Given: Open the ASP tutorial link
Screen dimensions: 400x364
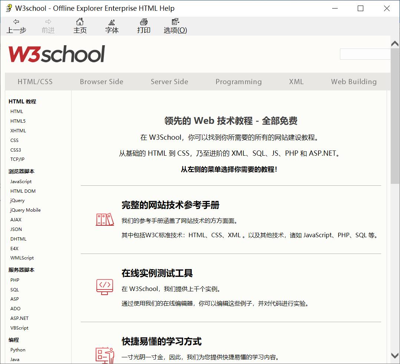Looking at the screenshot, I should coord(14,299).
